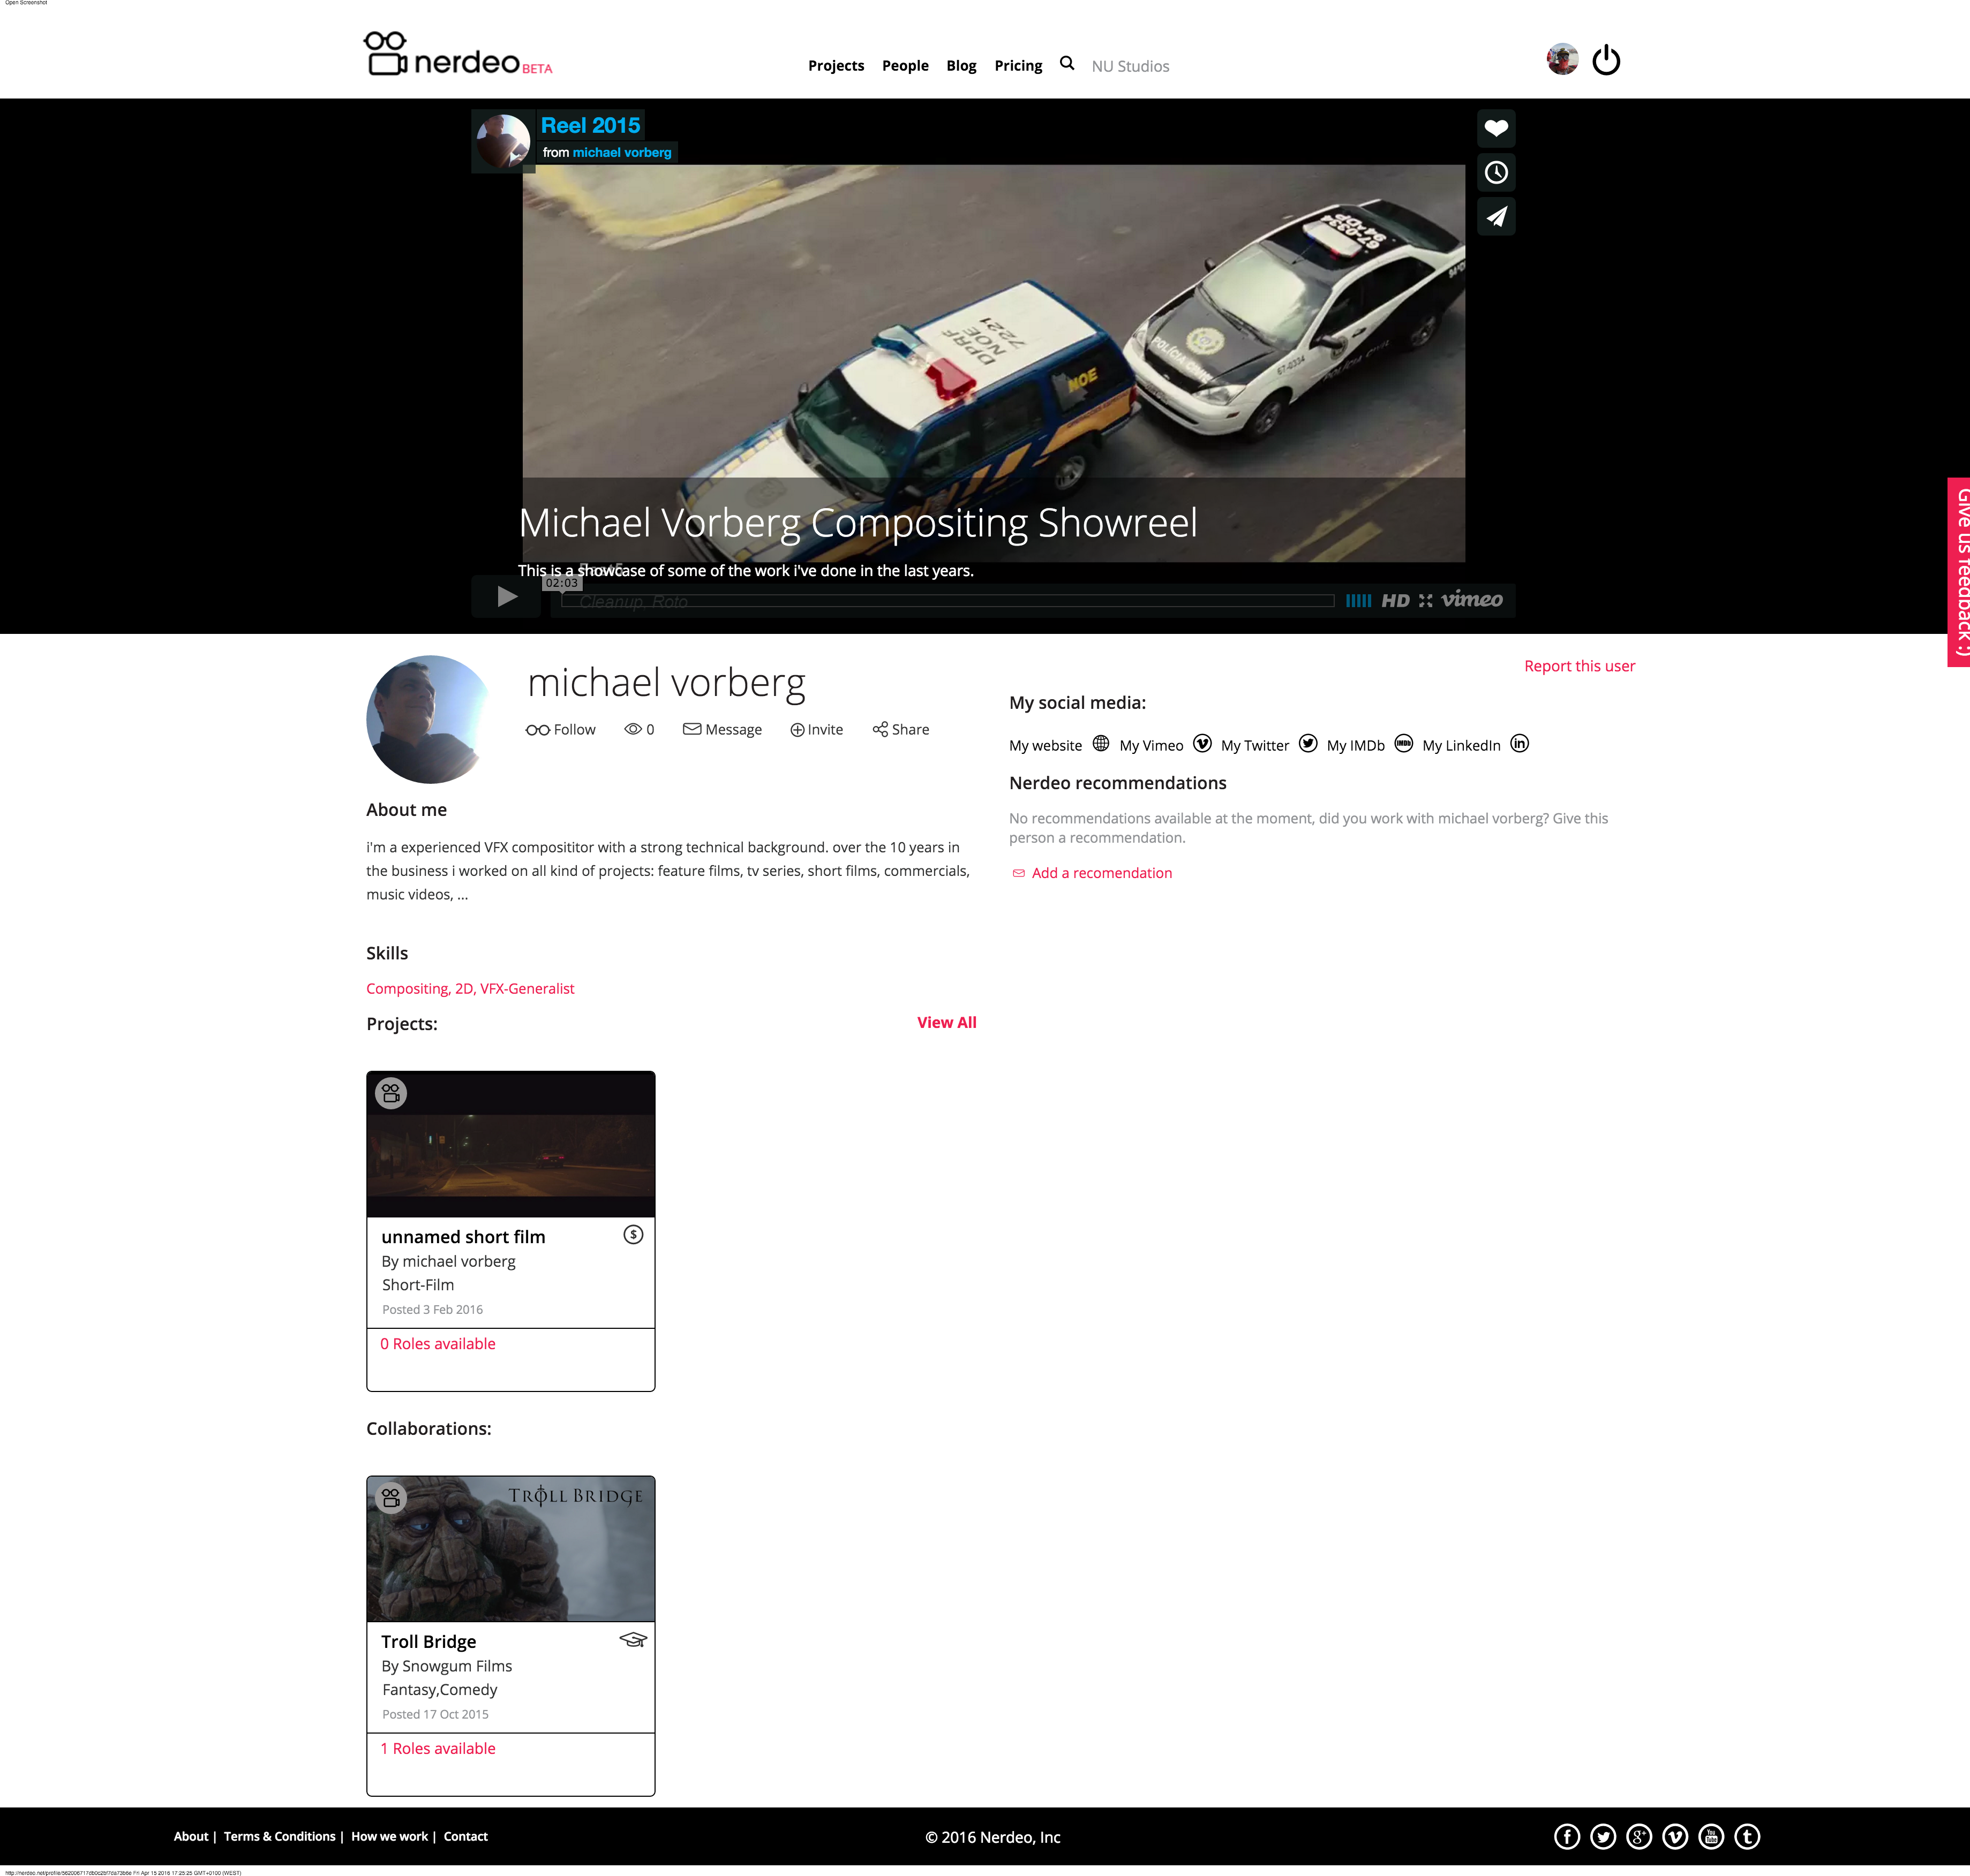Adjust the Vimeo volume bars
Image resolution: width=1970 pixels, height=1876 pixels.
[1358, 601]
